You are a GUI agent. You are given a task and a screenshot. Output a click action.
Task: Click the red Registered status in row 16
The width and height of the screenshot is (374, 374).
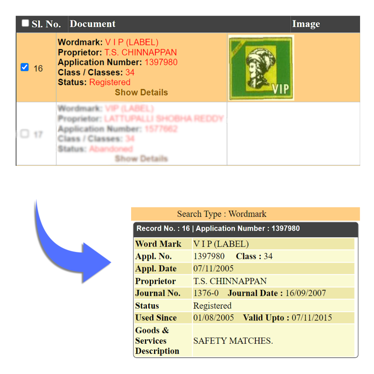tap(110, 82)
